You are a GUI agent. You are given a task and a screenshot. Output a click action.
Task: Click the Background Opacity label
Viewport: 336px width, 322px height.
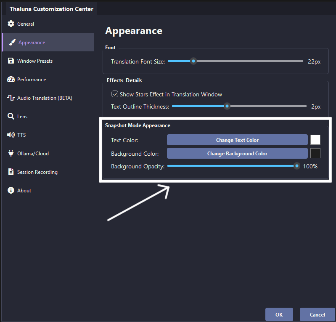click(138, 166)
